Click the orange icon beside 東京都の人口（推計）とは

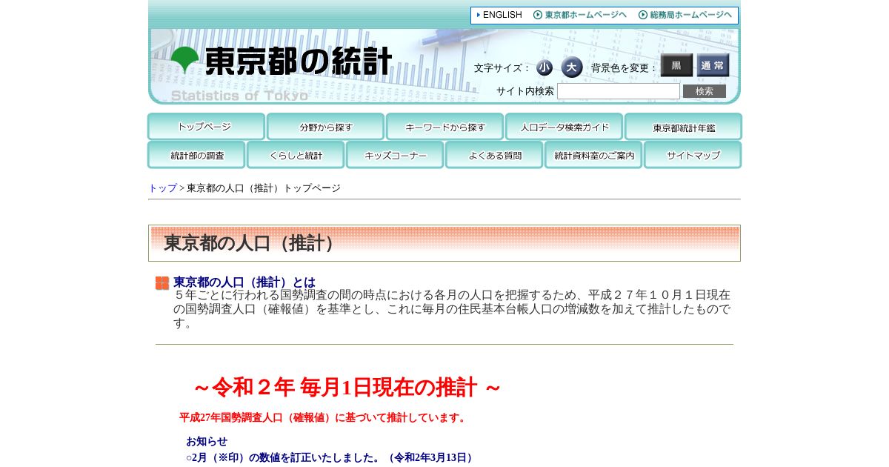(162, 283)
